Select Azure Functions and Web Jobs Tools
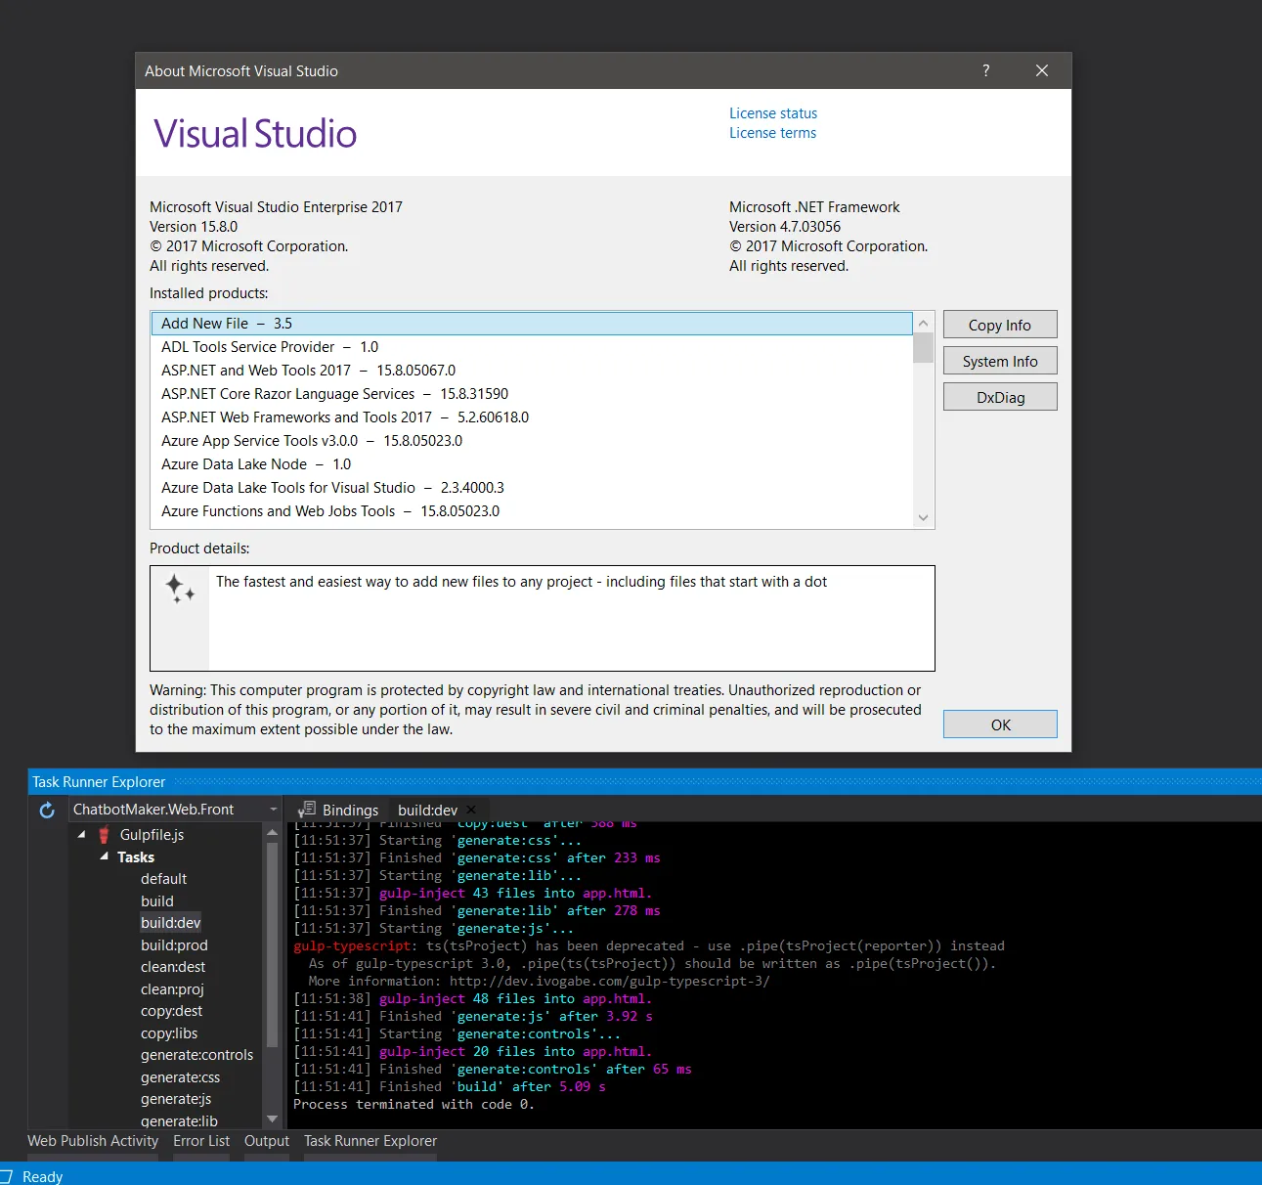 click(x=532, y=511)
